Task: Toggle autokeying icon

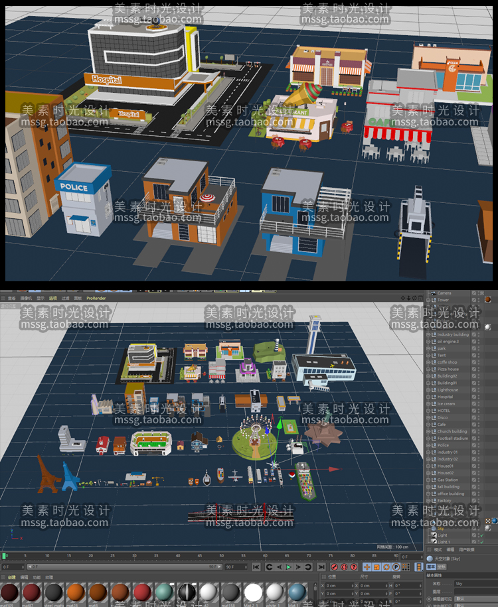Action: tap(344, 567)
